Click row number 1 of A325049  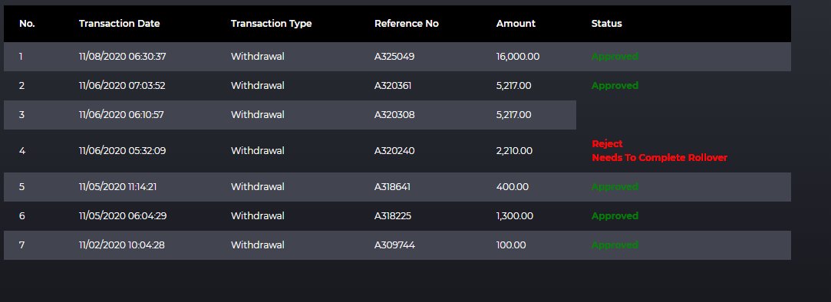[x=21, y=57]
